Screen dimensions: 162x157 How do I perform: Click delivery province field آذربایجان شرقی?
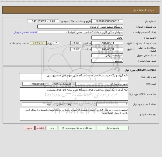(107, 55)
